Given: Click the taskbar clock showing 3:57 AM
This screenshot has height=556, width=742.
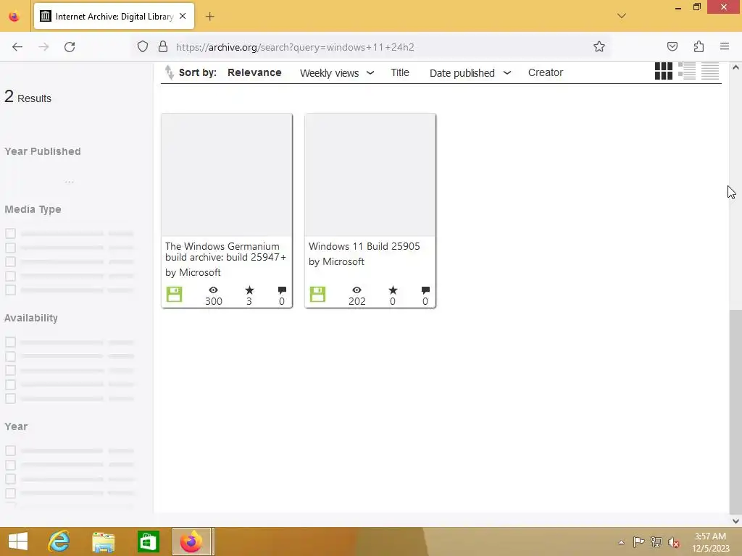Looking at the screenshot, I should coord(710,542).
